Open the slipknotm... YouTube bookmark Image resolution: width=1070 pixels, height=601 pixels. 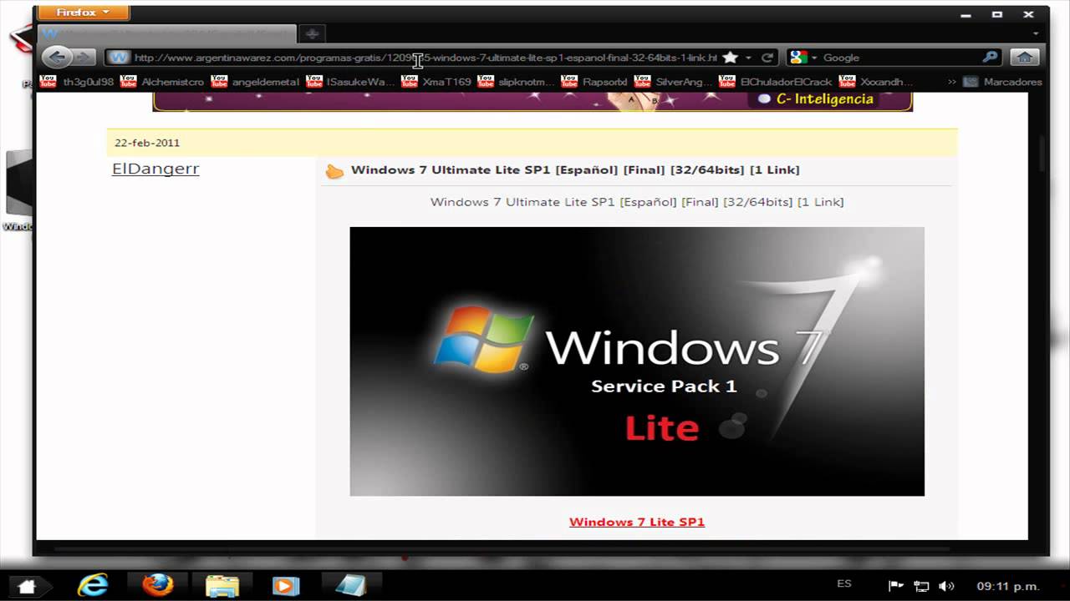point(516,82)
